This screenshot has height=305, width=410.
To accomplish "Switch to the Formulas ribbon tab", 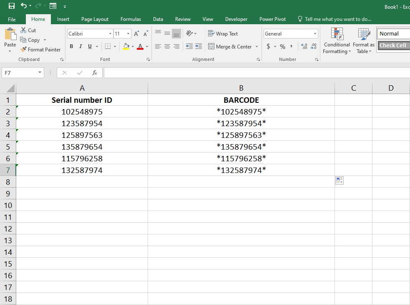I will point(131,19).
